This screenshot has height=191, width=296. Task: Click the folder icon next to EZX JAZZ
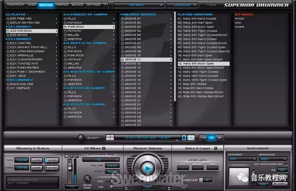(x=8, y=76)
